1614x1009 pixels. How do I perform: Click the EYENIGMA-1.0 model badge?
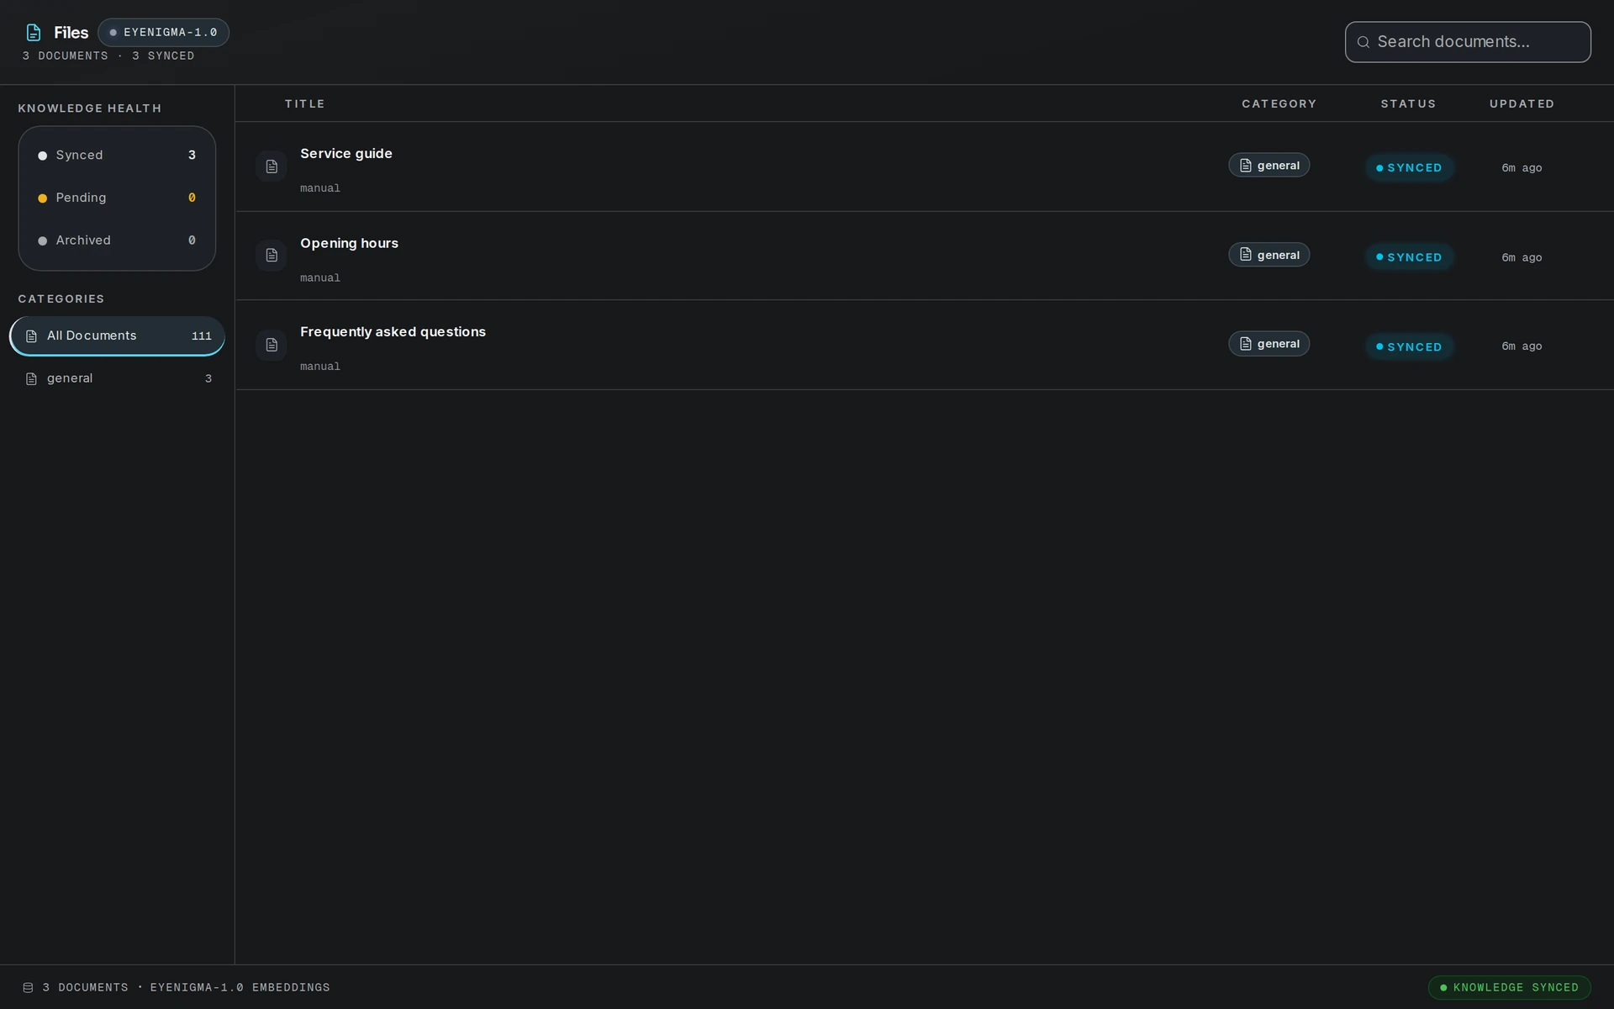click(163, 33)
